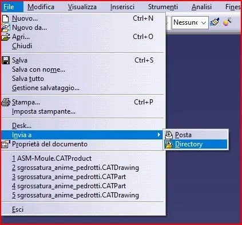Click the Apri open folder icon
242x225 pixels.
coord(6,37)
